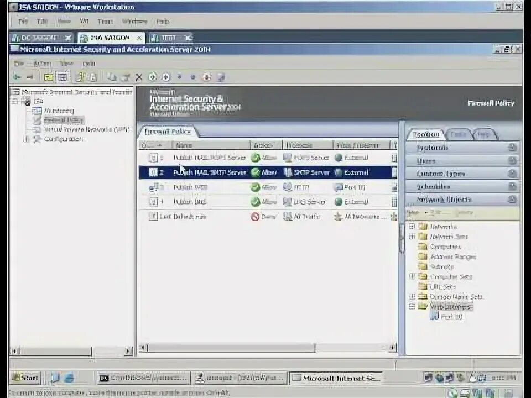The image size is (531, 398).
Task: Click the Start button
Action: [x=25, y=378]
